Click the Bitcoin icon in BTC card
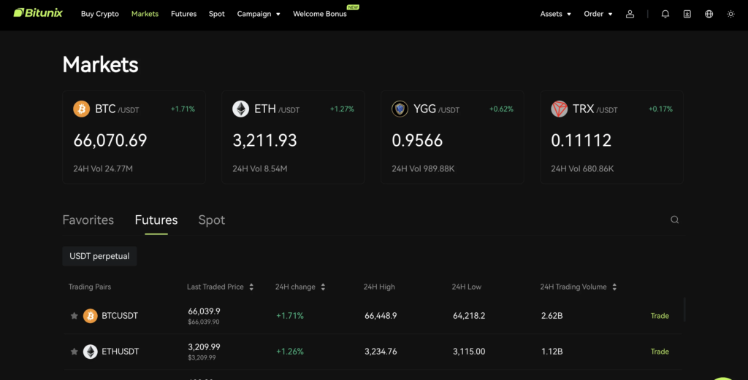Image resolution: width=748 pixels, height=380 pixels. tap(82, 109)
